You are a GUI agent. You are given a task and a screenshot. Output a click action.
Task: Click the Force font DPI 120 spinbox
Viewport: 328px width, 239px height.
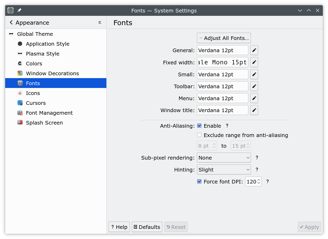coord(253,182)
